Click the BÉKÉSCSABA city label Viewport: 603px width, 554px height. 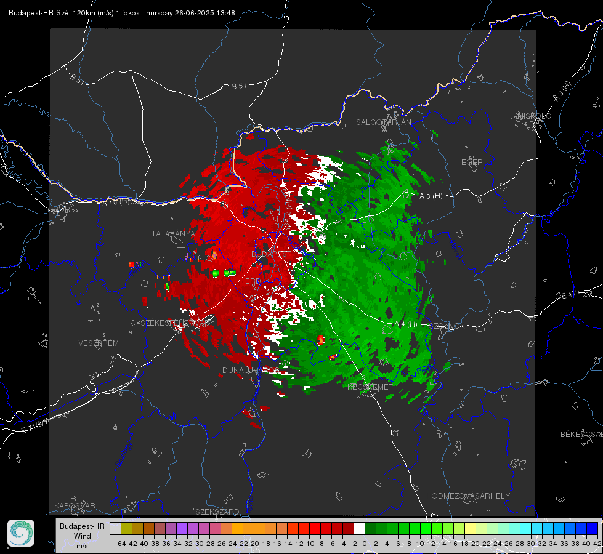tap(581, 434)
